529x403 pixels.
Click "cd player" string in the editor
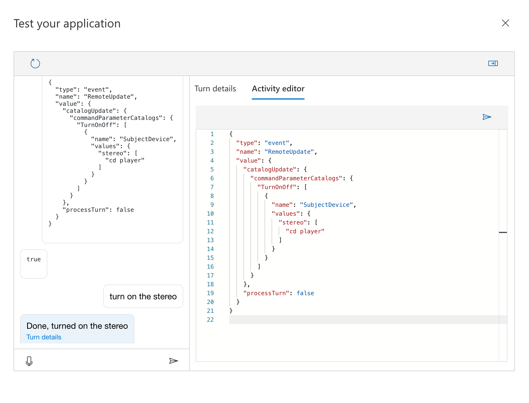coord(305,231)
